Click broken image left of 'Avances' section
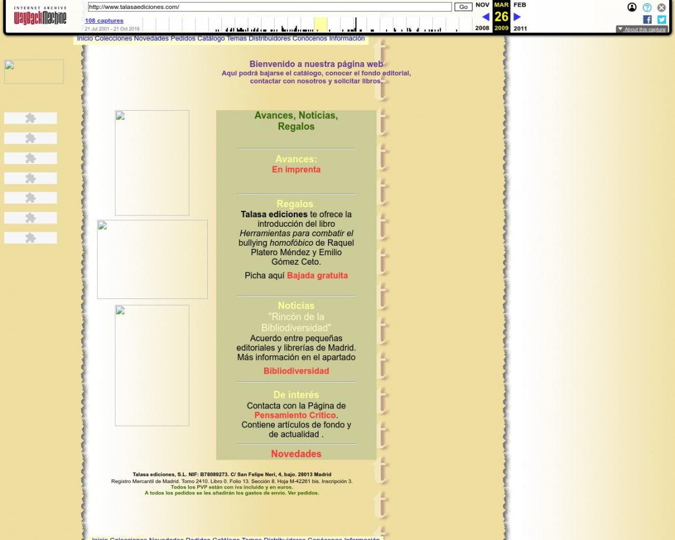Viewport: 675px width, 540px height. 152,163
